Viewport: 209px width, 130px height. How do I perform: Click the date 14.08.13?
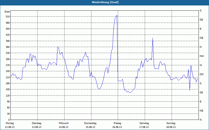click(63, 127)
